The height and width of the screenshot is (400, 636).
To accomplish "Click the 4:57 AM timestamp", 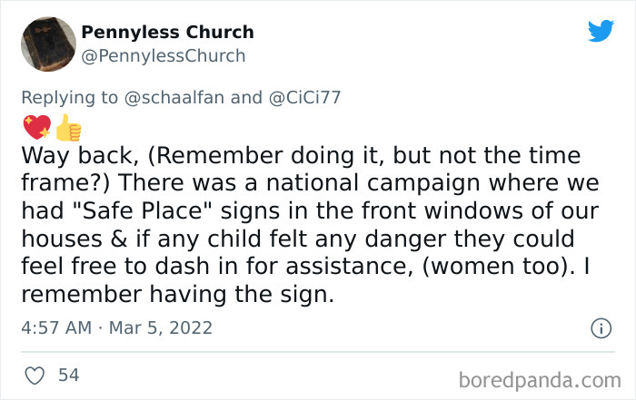I will 55,328.
